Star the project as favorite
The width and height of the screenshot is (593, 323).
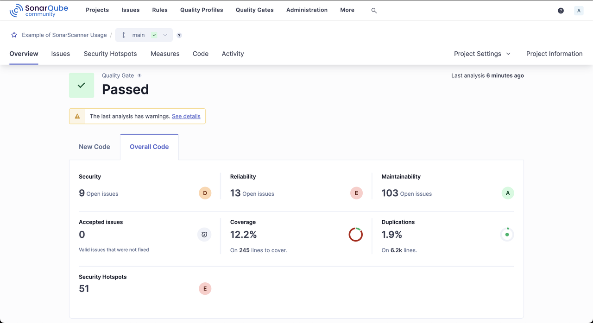(14, 35)
